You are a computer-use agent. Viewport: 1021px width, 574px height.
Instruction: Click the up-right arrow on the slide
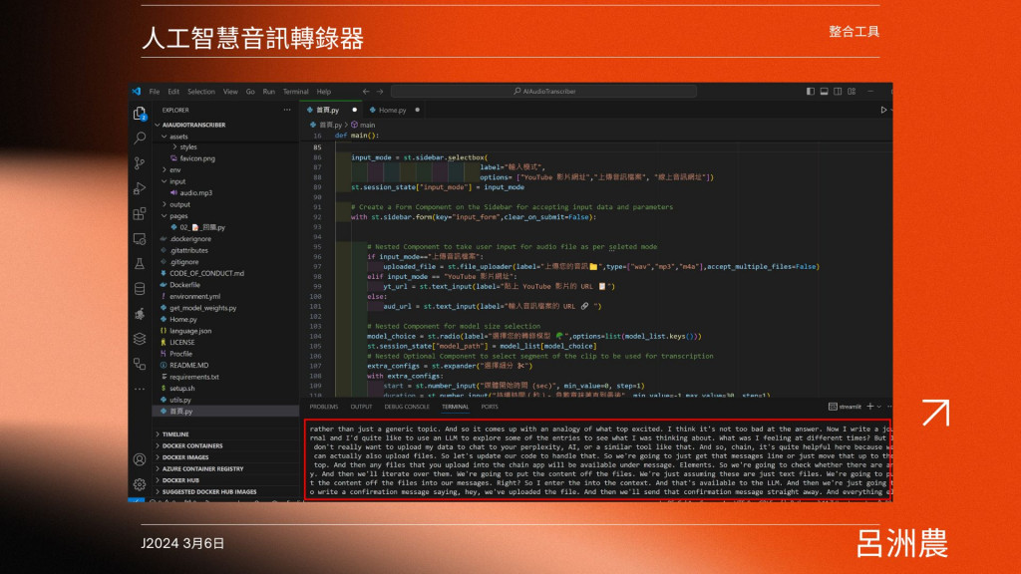click(x=936, y=413)
